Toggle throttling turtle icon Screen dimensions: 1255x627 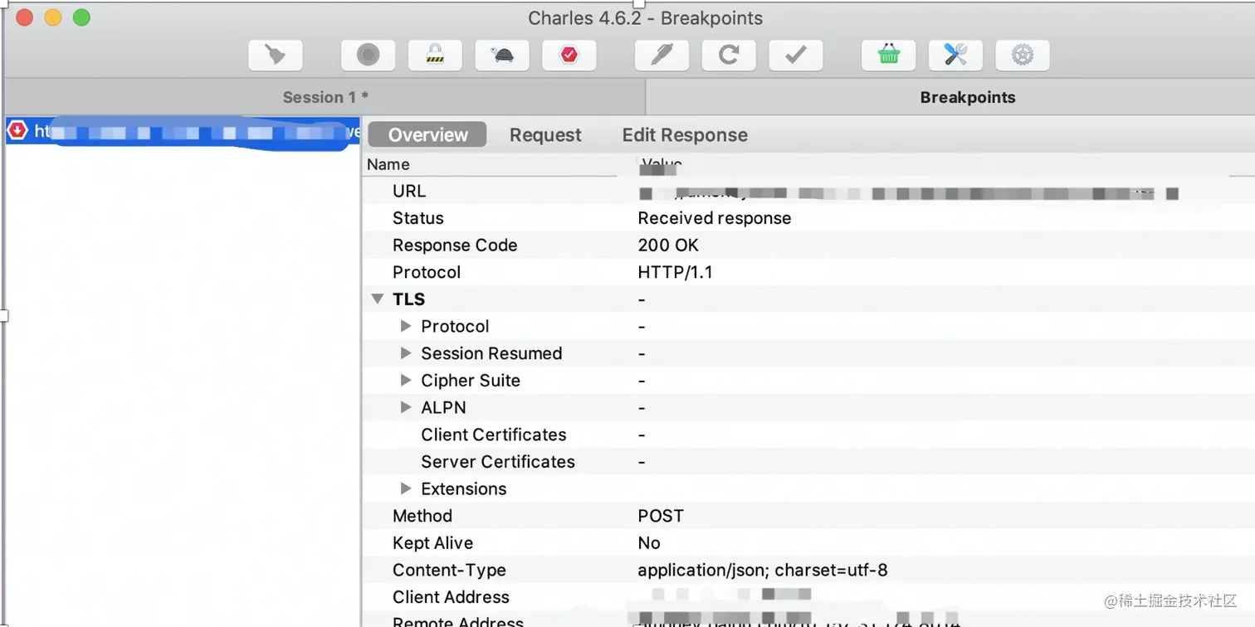coord(502,55)
